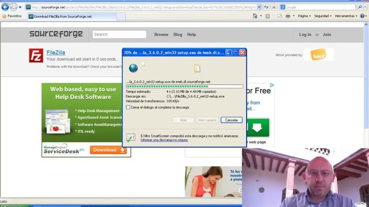Expand the address bar history dropdown
The image size is (369, 207).
(259, 7)
